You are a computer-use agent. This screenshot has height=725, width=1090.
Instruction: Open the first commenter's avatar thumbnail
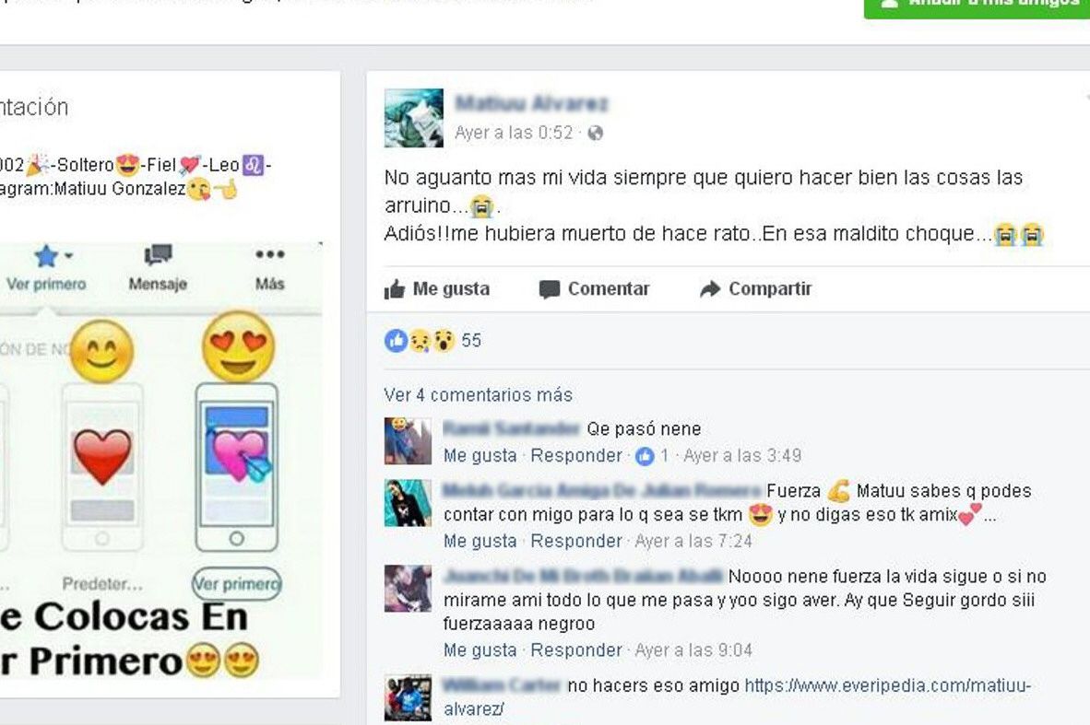408,441
